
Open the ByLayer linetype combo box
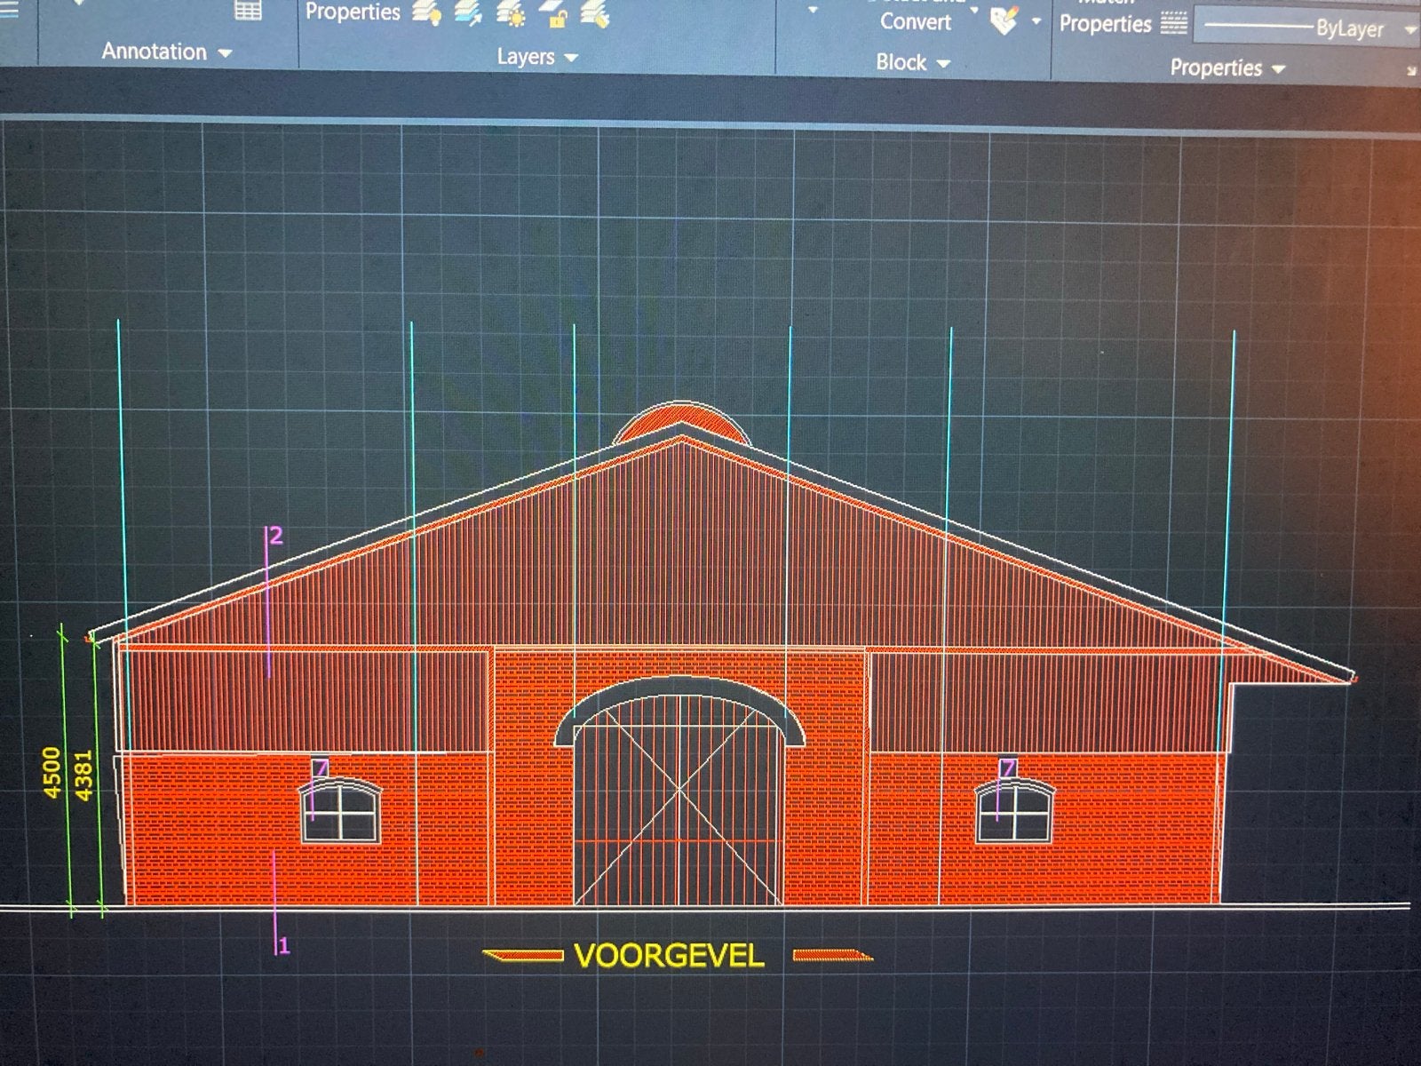click(x=1307, y=28)
